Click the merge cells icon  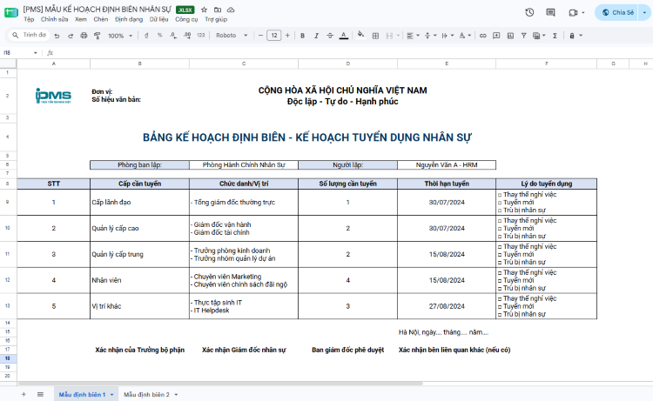[x=389, y=36]
